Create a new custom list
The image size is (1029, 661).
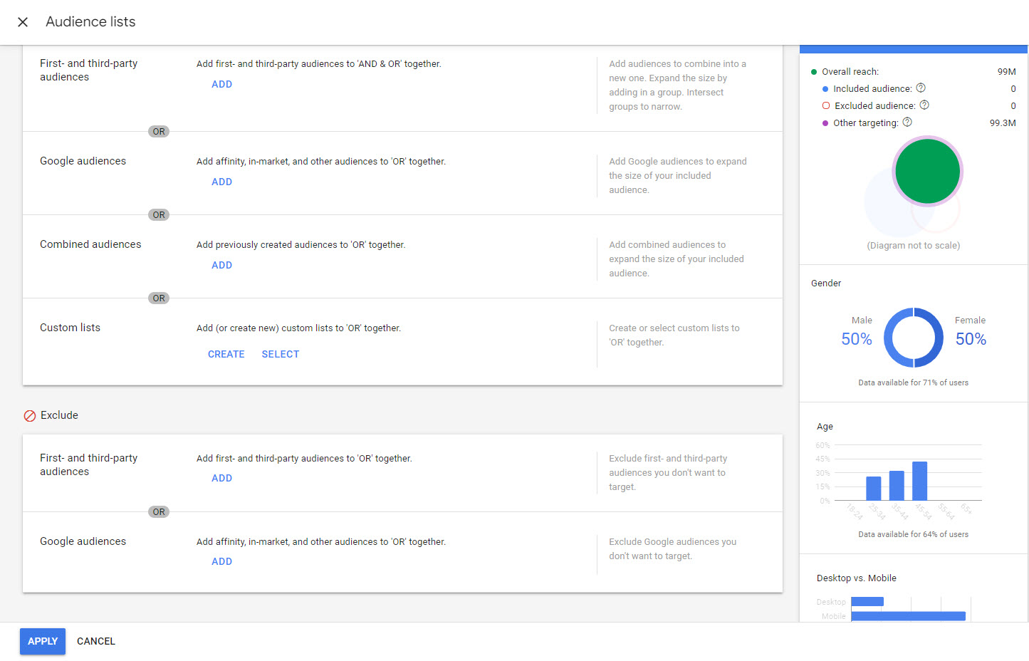tap(226, 354)
